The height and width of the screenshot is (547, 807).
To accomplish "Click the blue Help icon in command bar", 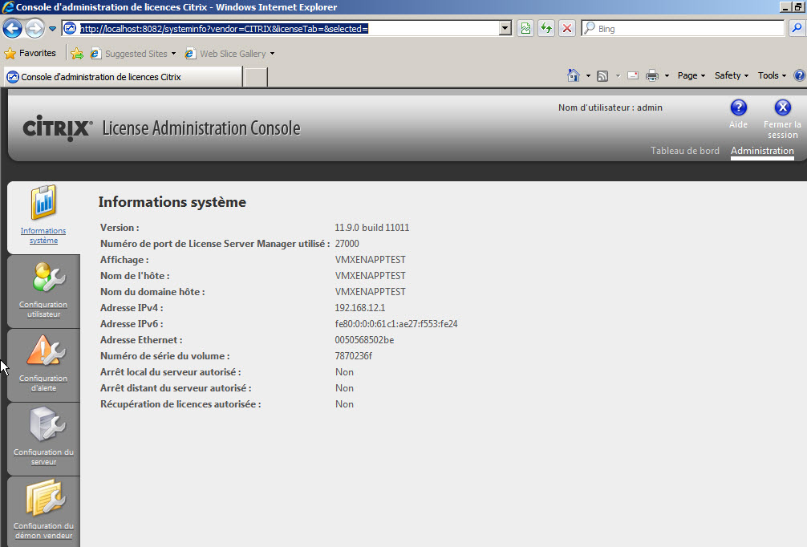I will 799,75.
